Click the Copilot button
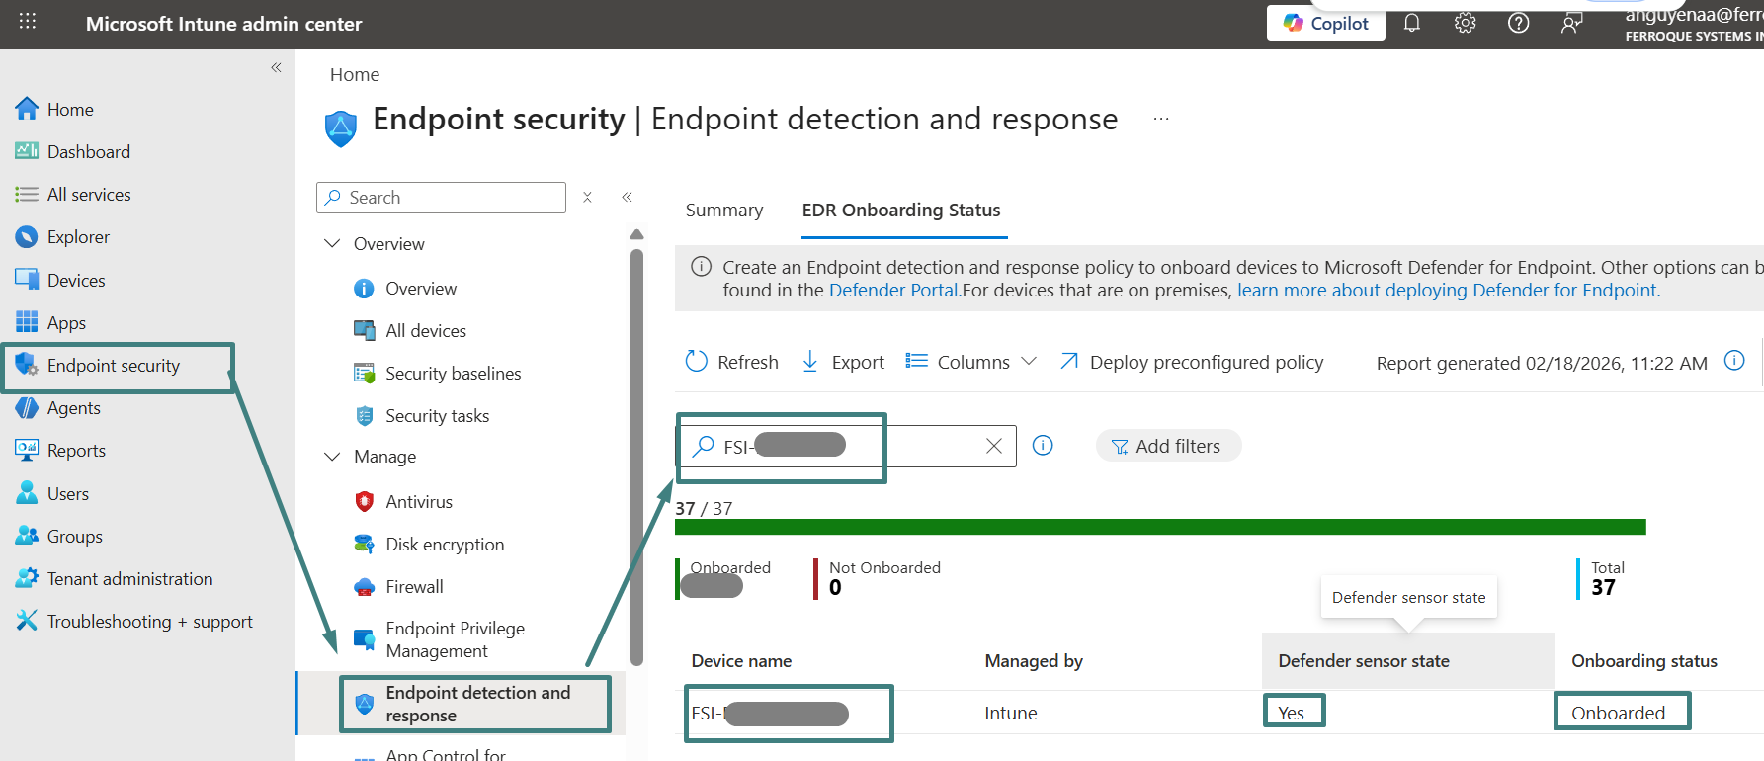Viewport: 1764px width, 761px height. (x=1325, y=23)
